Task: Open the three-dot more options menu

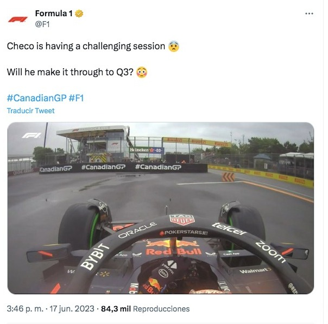Action: 309,14
